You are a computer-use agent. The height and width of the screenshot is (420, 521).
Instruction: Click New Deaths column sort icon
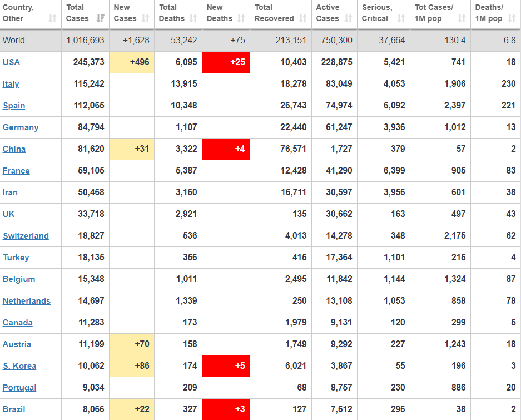pyautogui.click(x=241, y=19)
